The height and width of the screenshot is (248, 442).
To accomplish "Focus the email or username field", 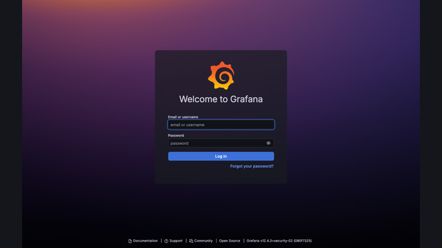I will (x=221, y=125).
